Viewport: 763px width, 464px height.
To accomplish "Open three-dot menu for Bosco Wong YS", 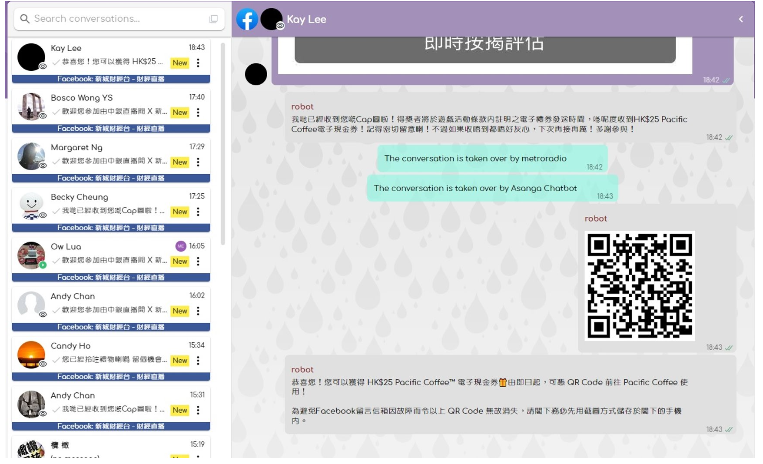I will pos(198,113).
